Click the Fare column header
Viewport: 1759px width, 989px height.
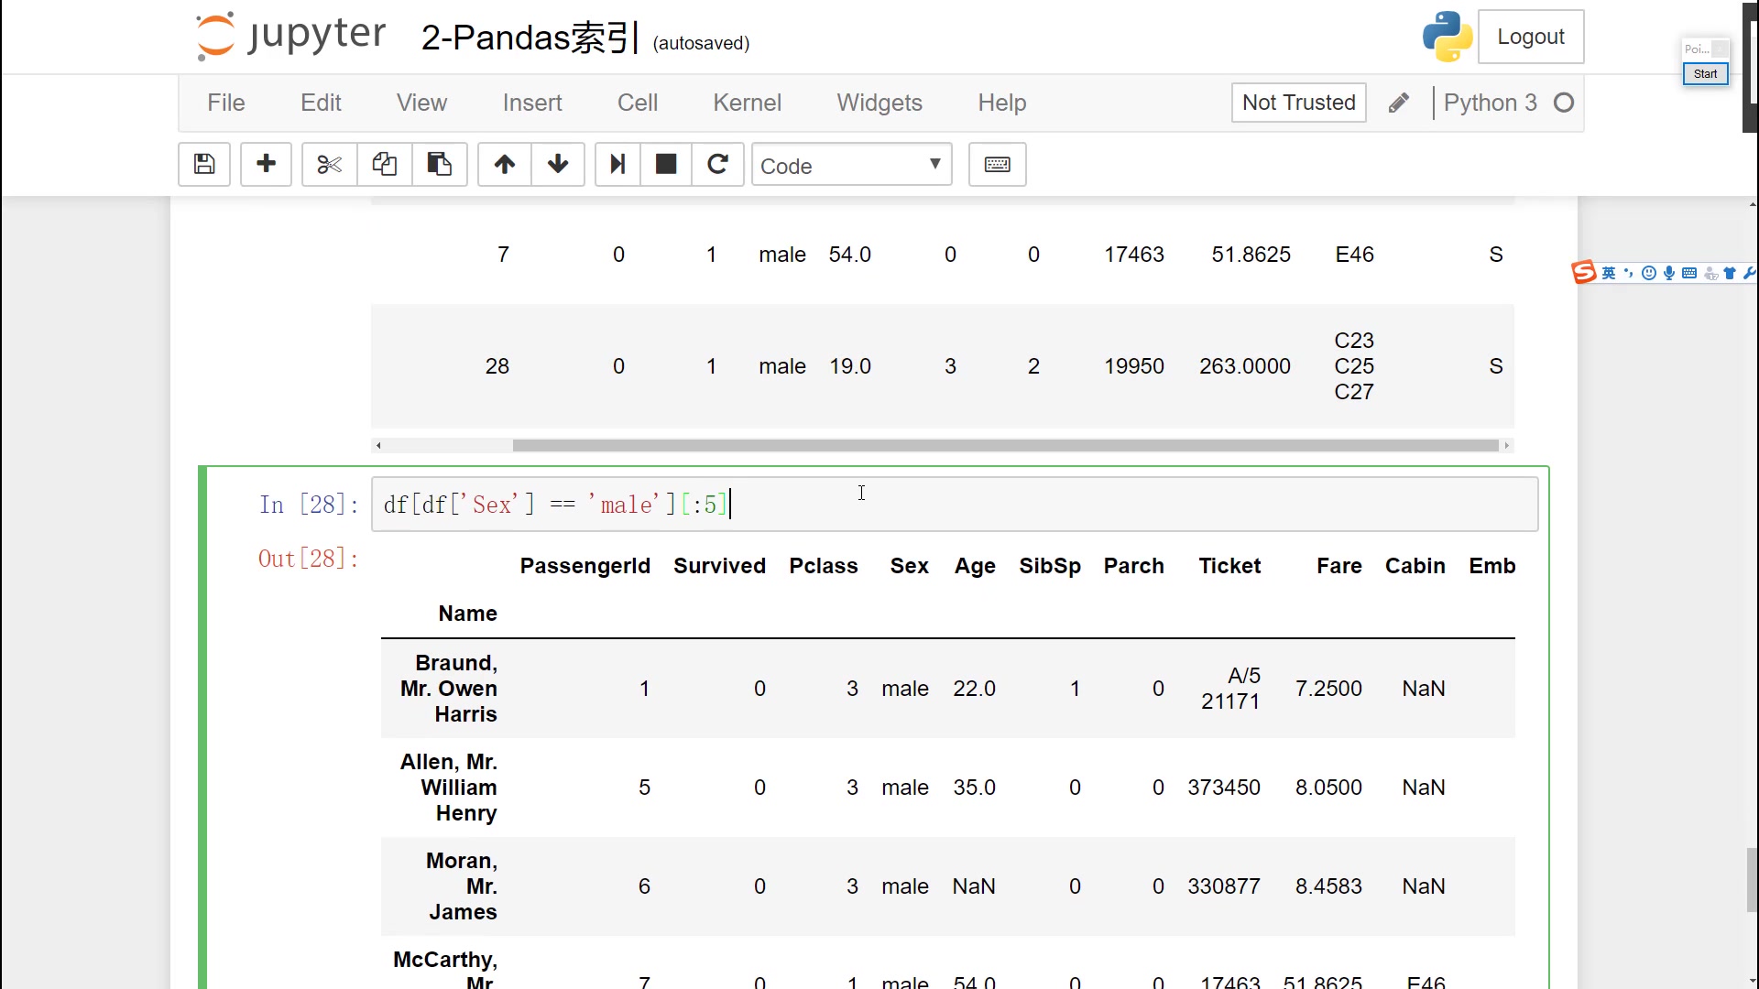(1339, 566)
